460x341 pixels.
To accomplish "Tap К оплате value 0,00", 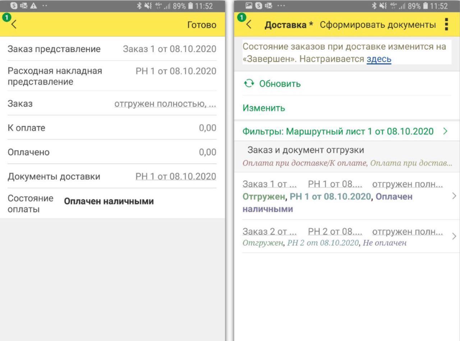I will (208, 128).
